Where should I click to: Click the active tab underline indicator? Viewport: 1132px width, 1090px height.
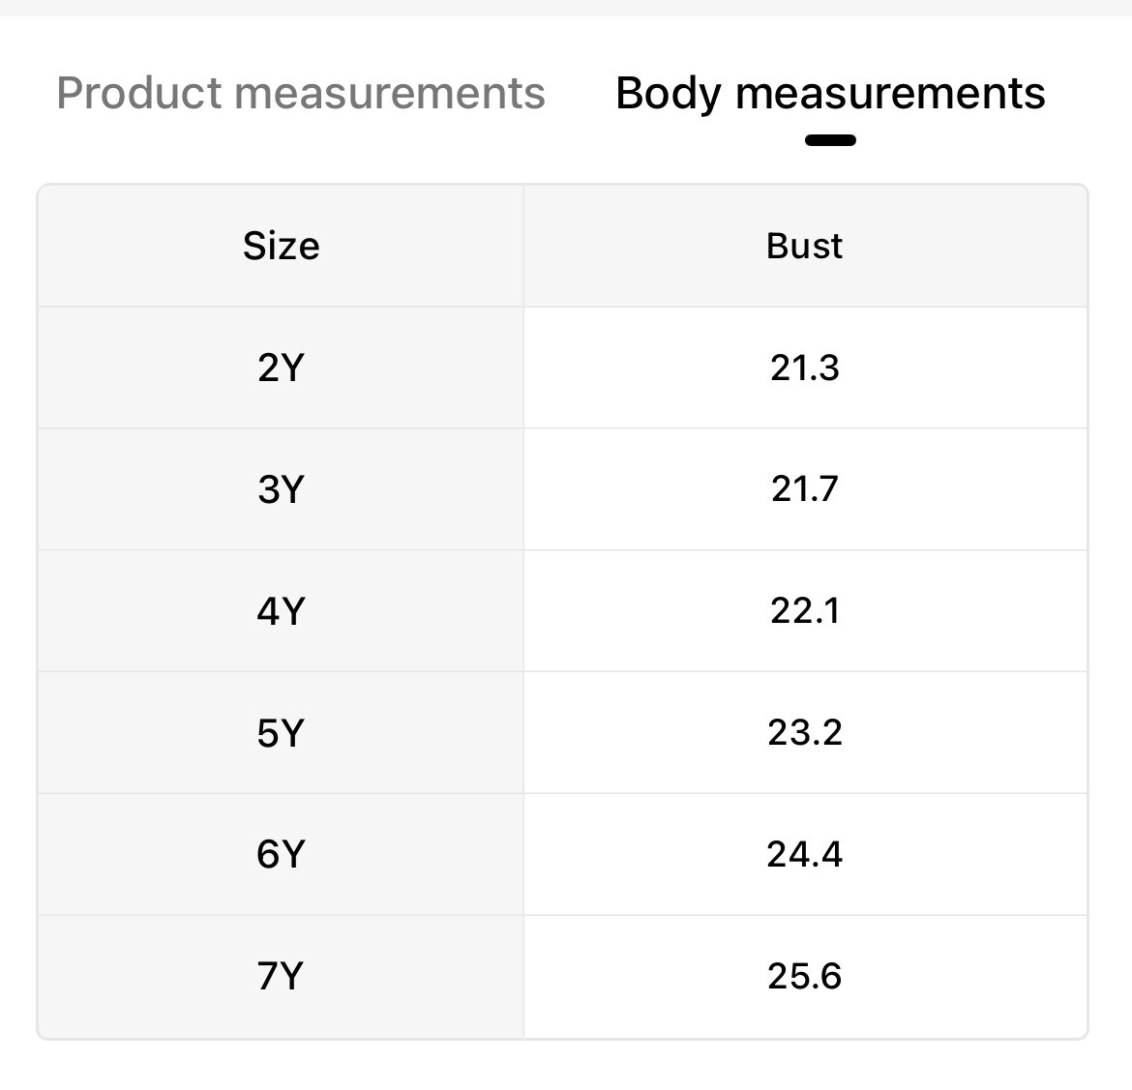pyautogui.click(x=830, y=140)
